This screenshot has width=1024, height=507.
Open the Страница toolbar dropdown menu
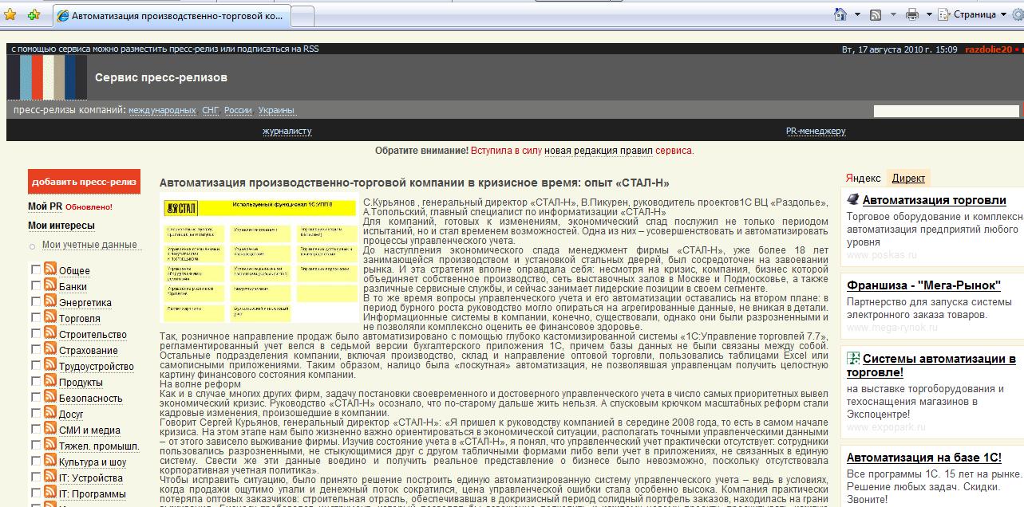[974, 14]
